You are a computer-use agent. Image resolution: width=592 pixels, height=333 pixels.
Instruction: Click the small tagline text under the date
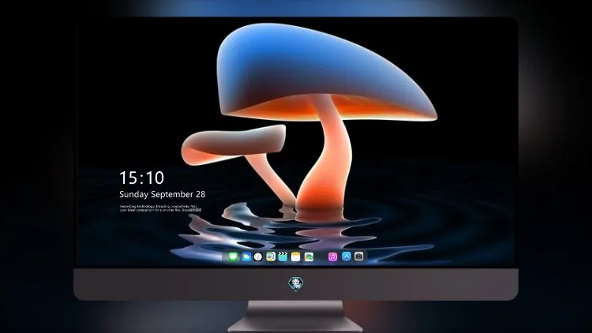click(x=160, y=208)
